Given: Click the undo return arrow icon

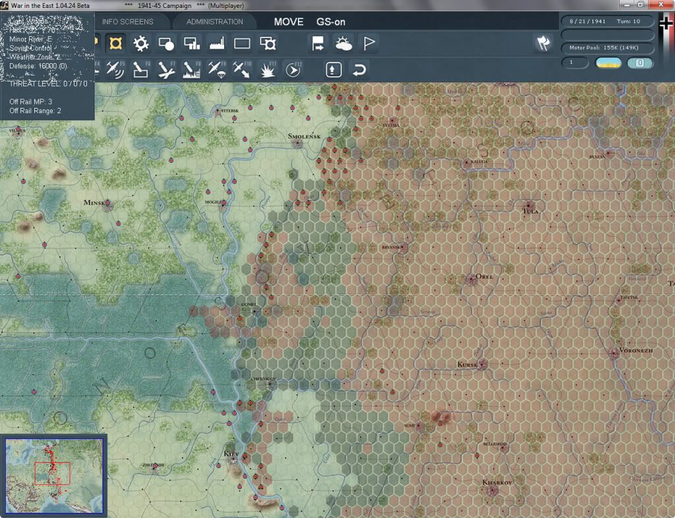Looking at the screenshot, I should click(359, 70).
